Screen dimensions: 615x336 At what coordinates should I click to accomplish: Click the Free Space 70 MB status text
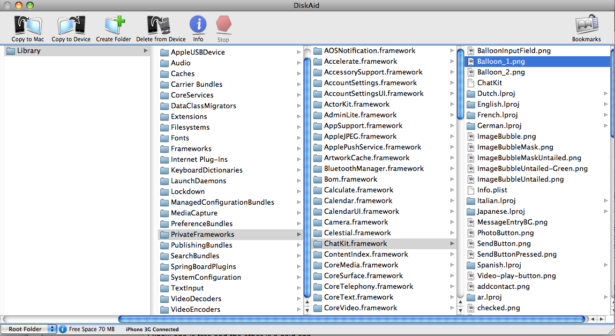click(92, 329)
